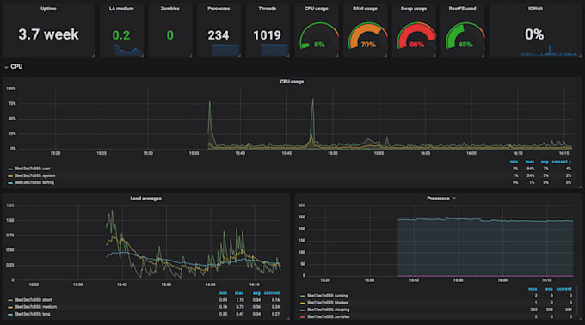Viewport: 585px width, 325px height.
Task: Collapse the CPU row chevron
Action: tap(6, 67)
